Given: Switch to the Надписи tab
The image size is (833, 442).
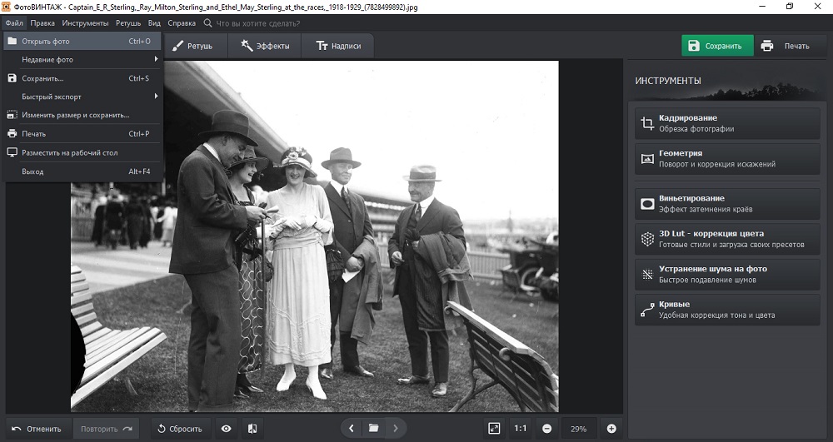Looking at the screenshot, I should click(x=338, y=46).
